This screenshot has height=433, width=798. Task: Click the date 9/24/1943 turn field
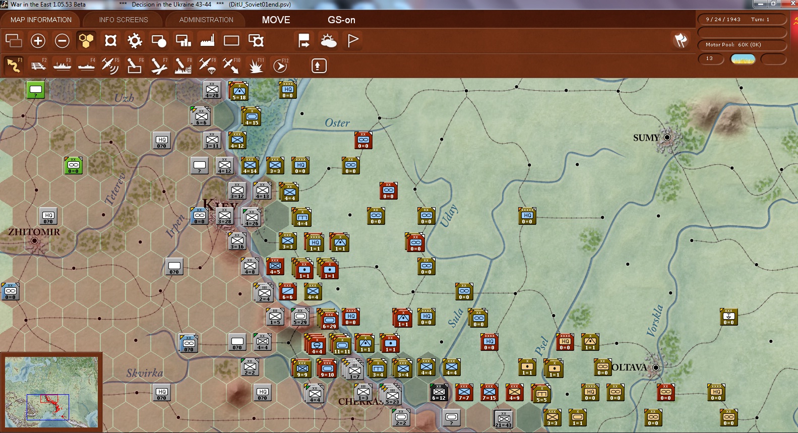[x=742, y=19]
